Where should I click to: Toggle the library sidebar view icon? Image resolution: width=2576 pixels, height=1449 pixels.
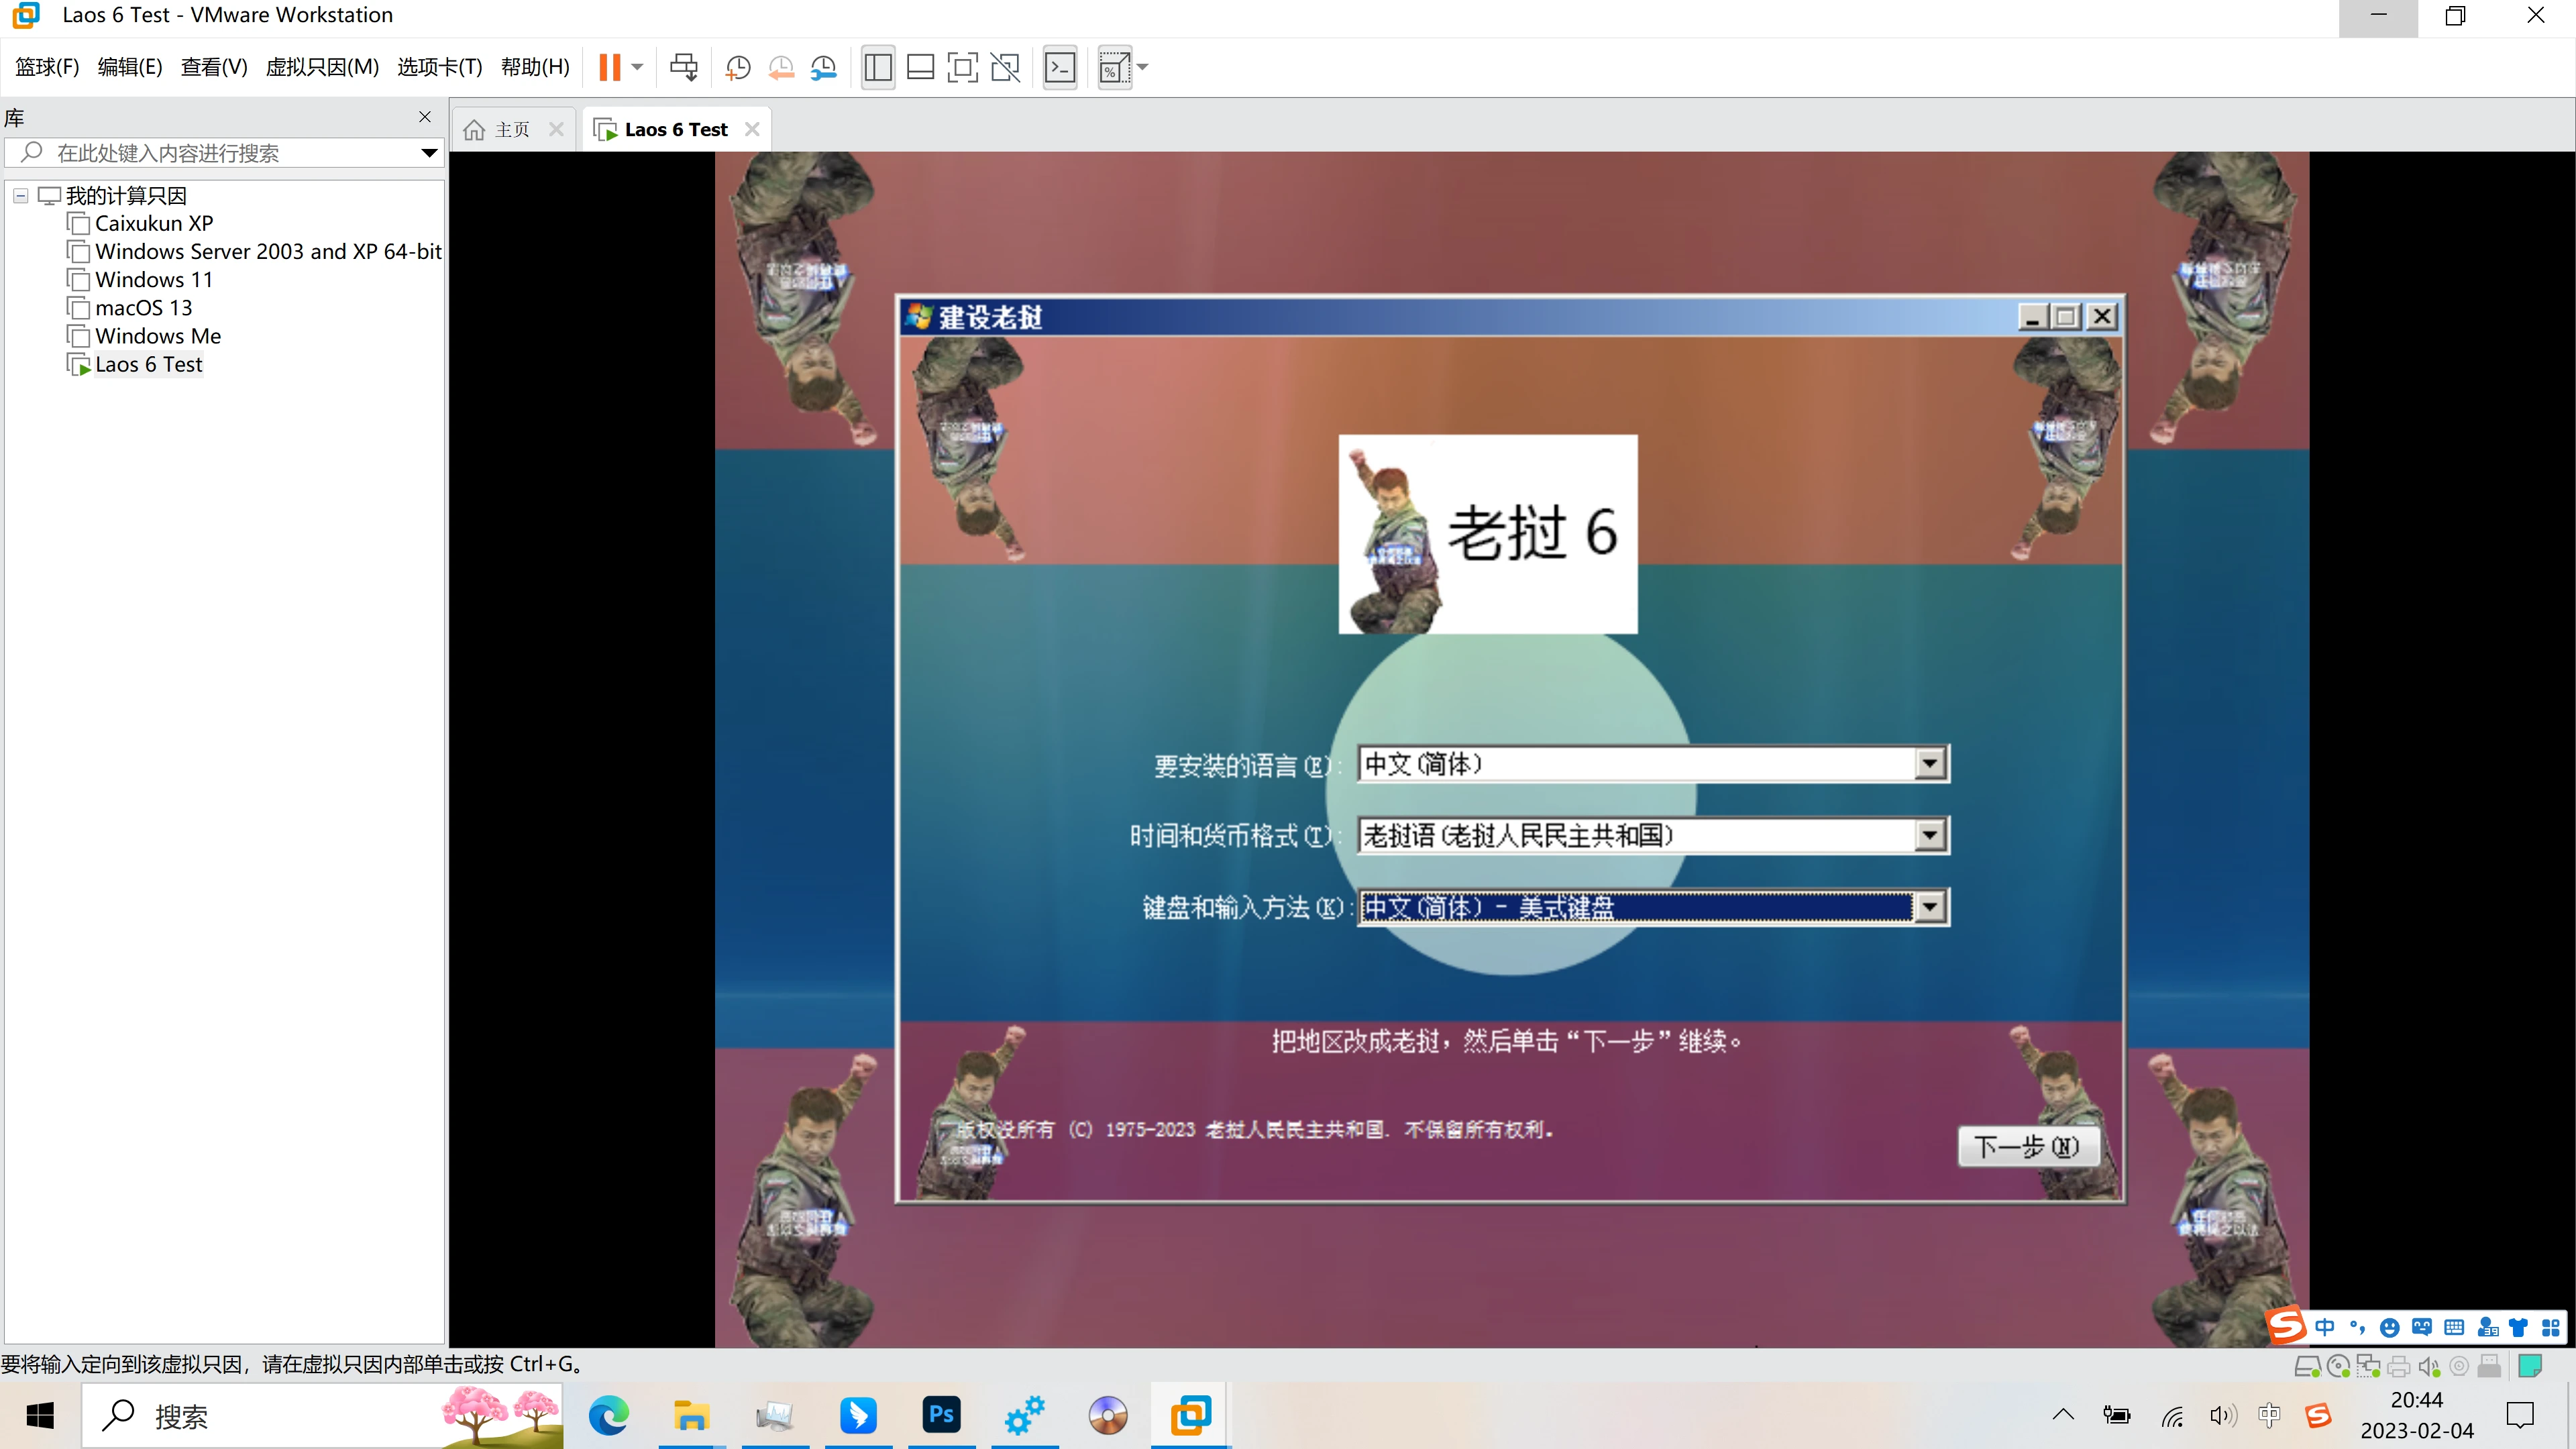coord(878,67)
